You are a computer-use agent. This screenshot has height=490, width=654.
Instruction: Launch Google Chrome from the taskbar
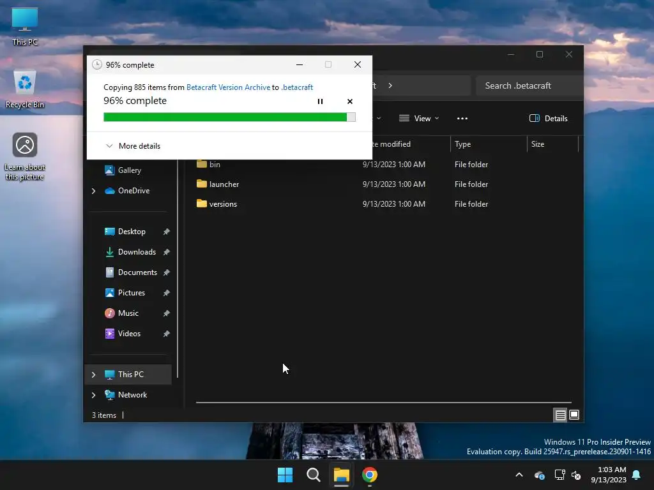(x=370, y=475)
